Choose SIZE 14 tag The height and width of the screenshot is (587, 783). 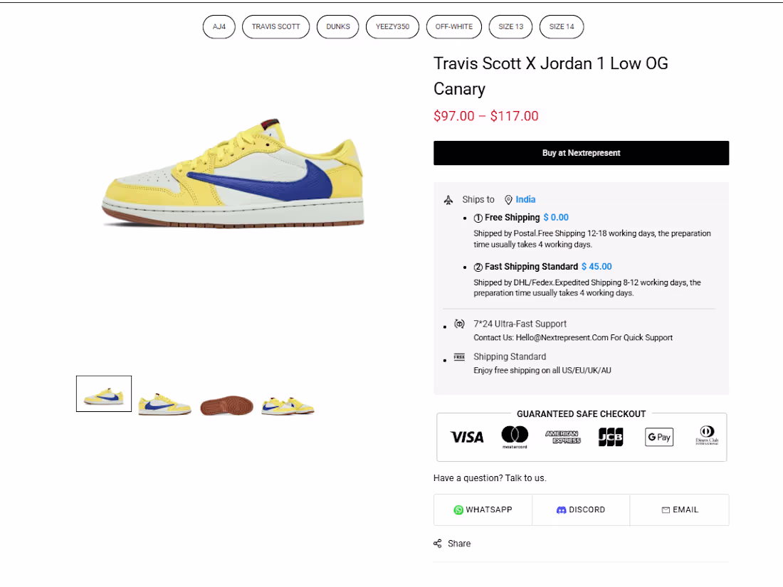pos(562,26)
